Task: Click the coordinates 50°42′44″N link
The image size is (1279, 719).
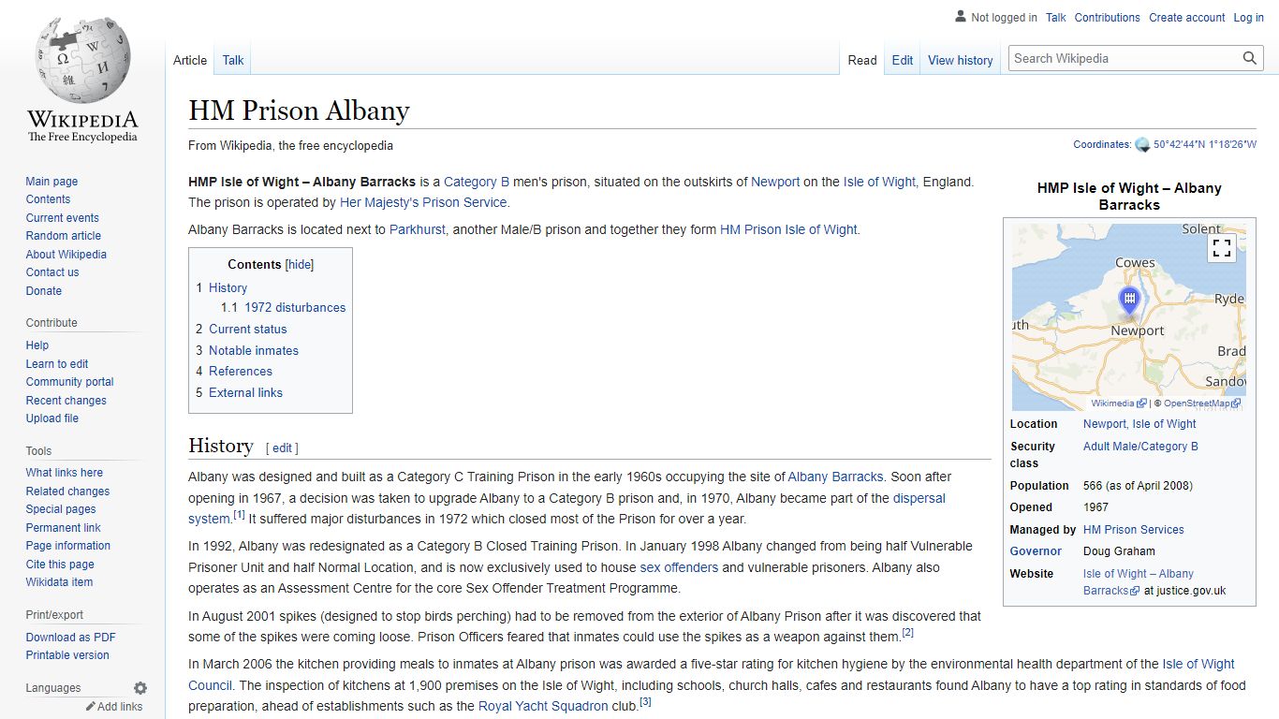Action: [x=1204, y=145]
